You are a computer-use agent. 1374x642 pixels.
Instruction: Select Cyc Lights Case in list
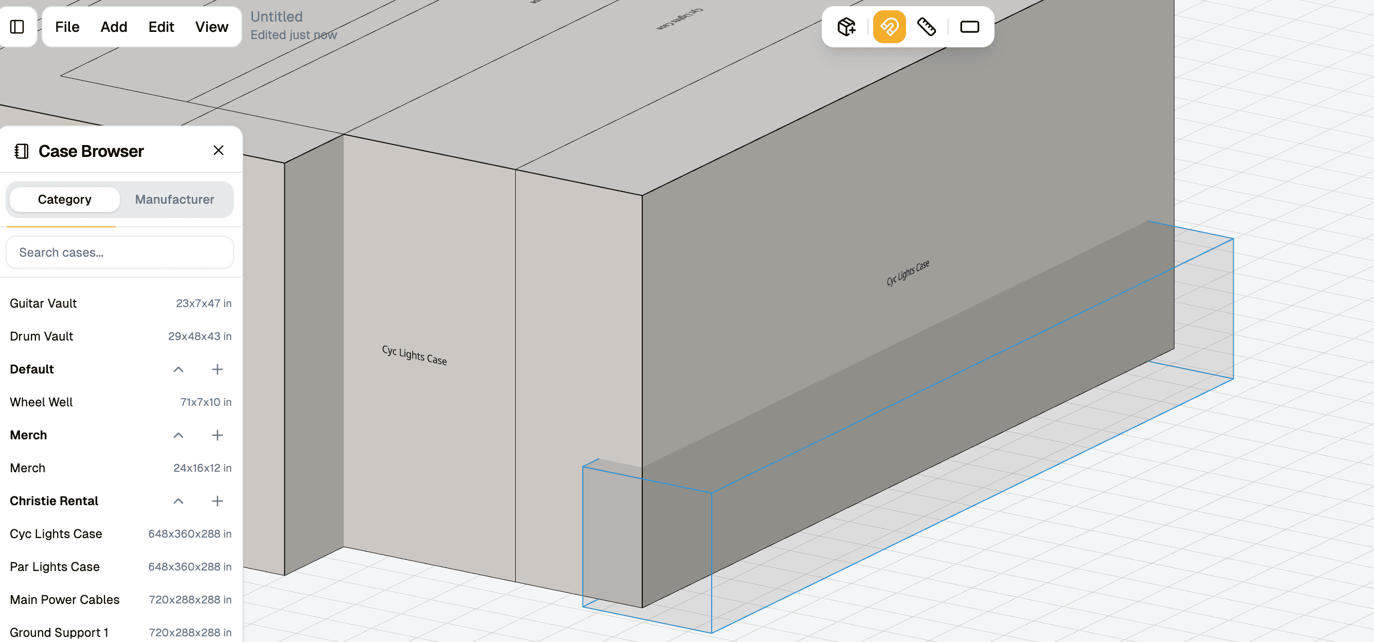(x=56, y=533)
